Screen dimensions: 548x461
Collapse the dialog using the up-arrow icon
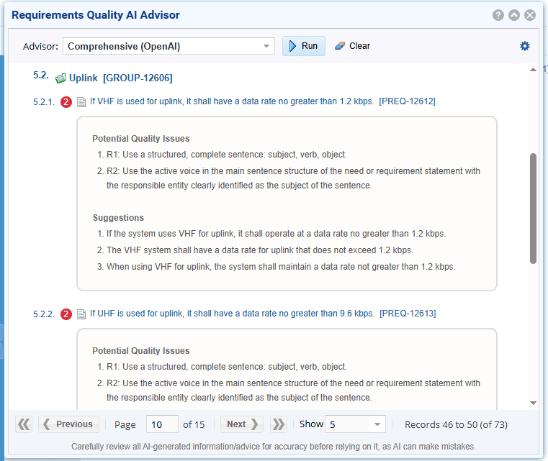point(514,15)
